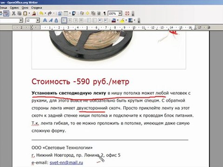Toggle nonprinting characters pilcrow

[x=105, y=13]
